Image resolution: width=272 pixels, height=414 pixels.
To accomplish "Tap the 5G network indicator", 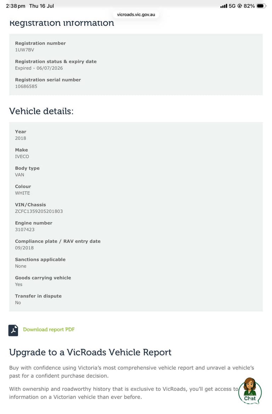I will (x=232, y=6).
